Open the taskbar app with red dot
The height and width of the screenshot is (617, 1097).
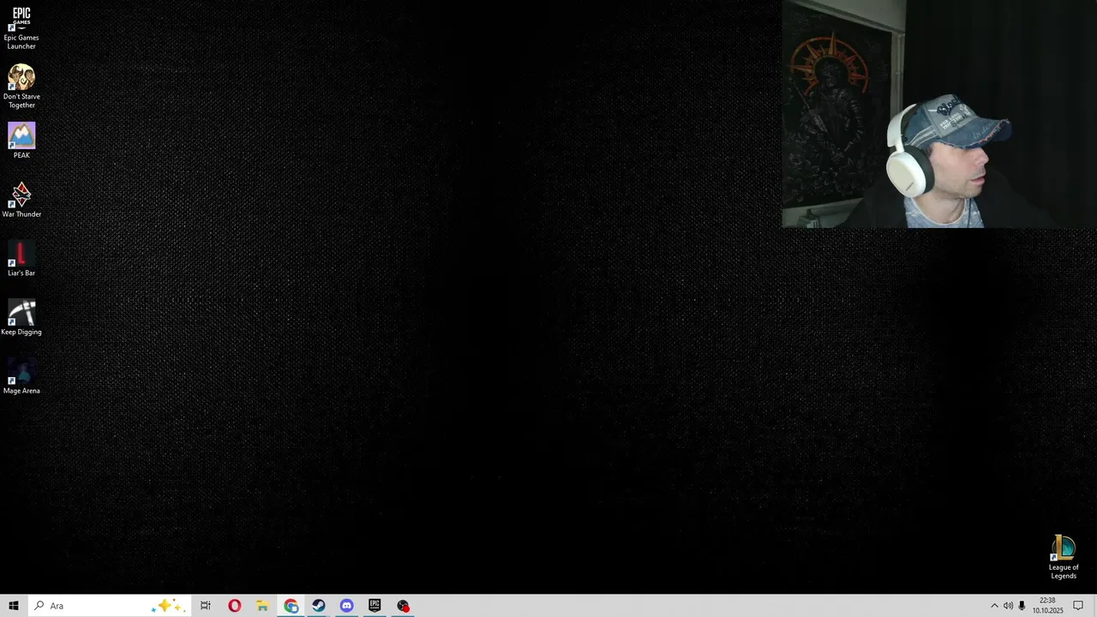[403, 606]
